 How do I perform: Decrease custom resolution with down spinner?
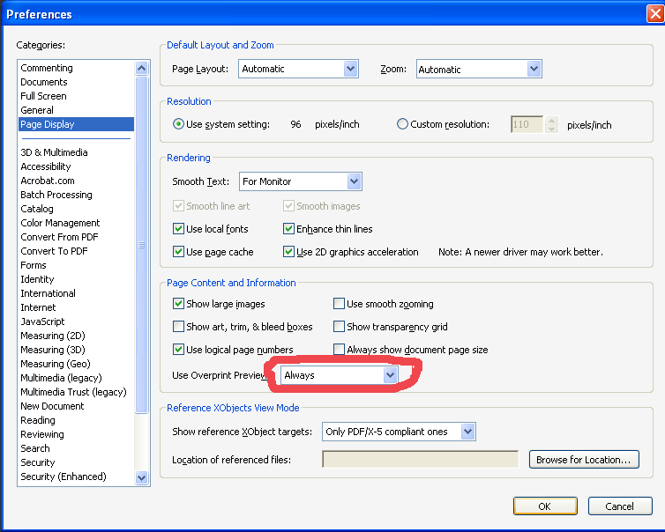pos(551,129)
